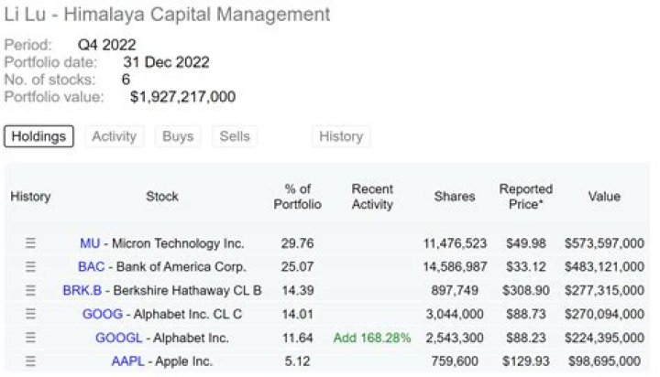This screenshot has width=660, height=377.
Task: Sort table by Value column header
Action: pos(604,197)
